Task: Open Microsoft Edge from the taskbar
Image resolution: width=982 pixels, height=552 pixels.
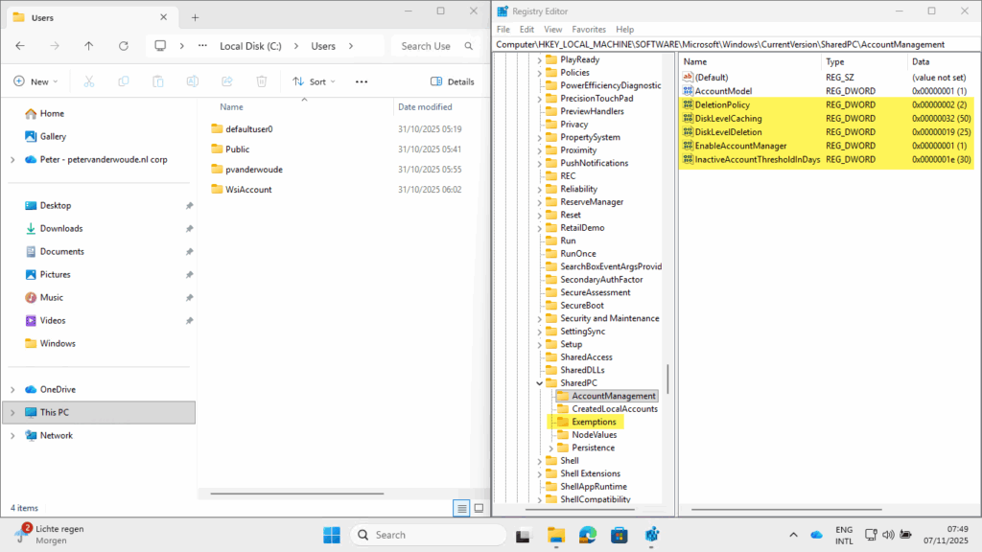Action: point(587,535)
